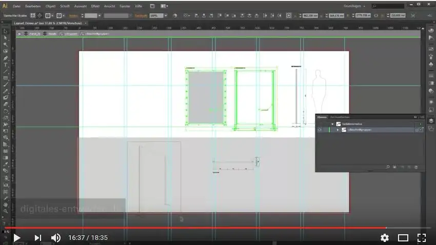Click Panel_01 in the isolation mode breadcrumb
This screenshot has width=436, height=245.
[x=35, y=34]
